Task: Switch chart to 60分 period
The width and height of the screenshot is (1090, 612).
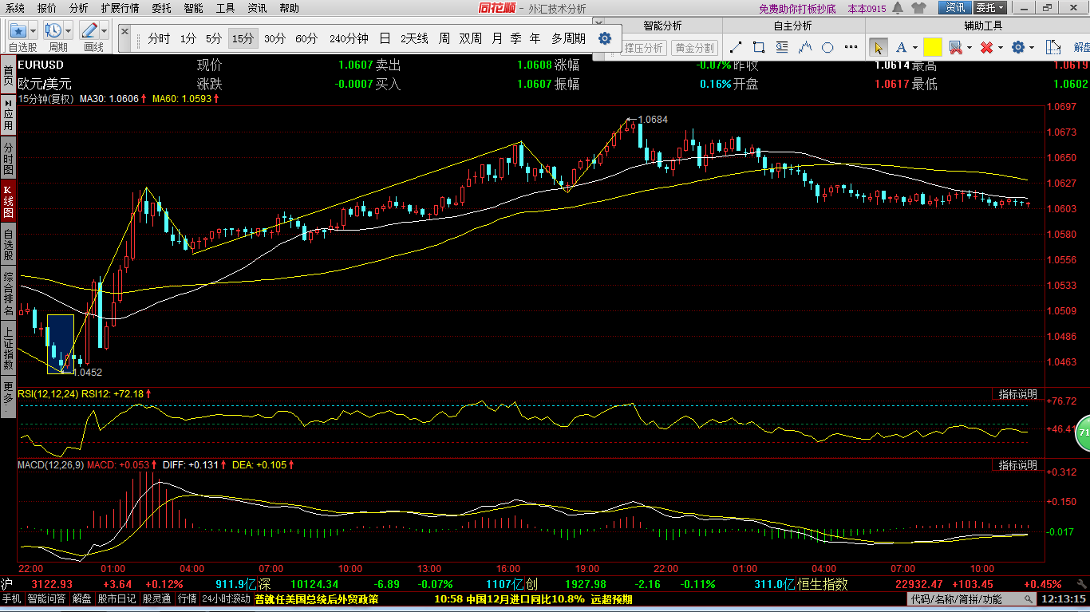Action: tap(306, 38)
